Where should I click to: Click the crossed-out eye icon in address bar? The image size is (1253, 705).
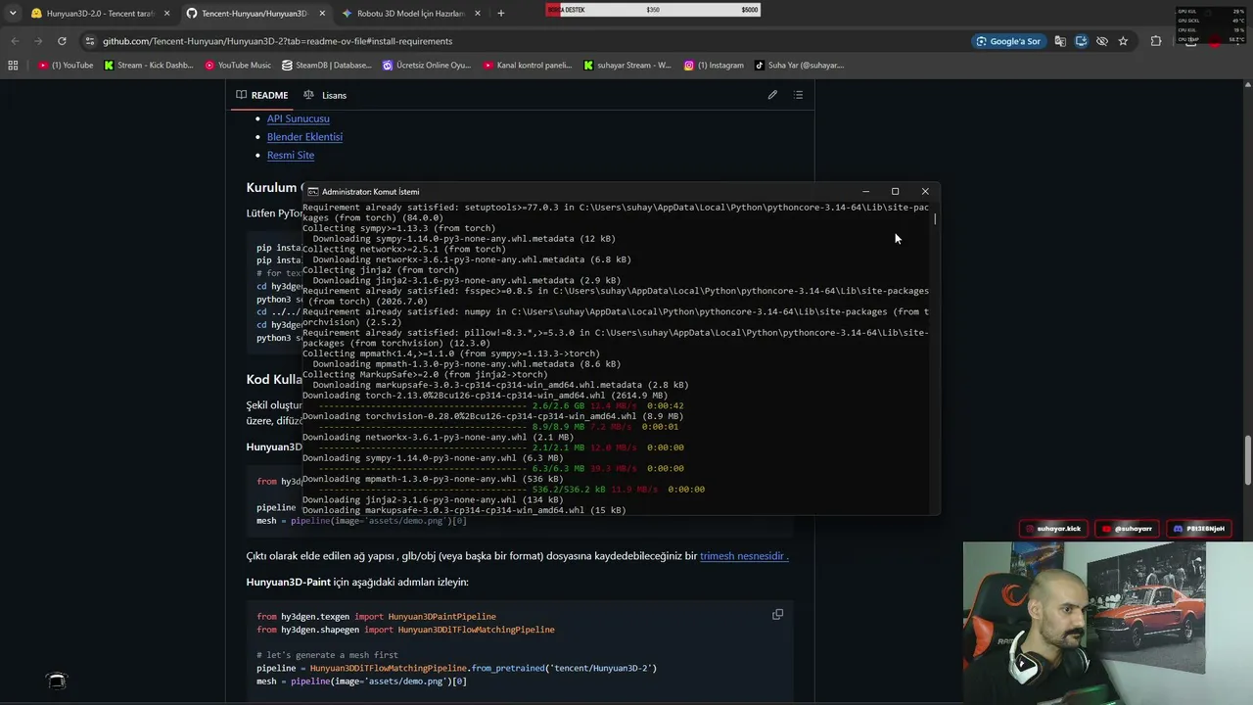[x=1102, y=41]
